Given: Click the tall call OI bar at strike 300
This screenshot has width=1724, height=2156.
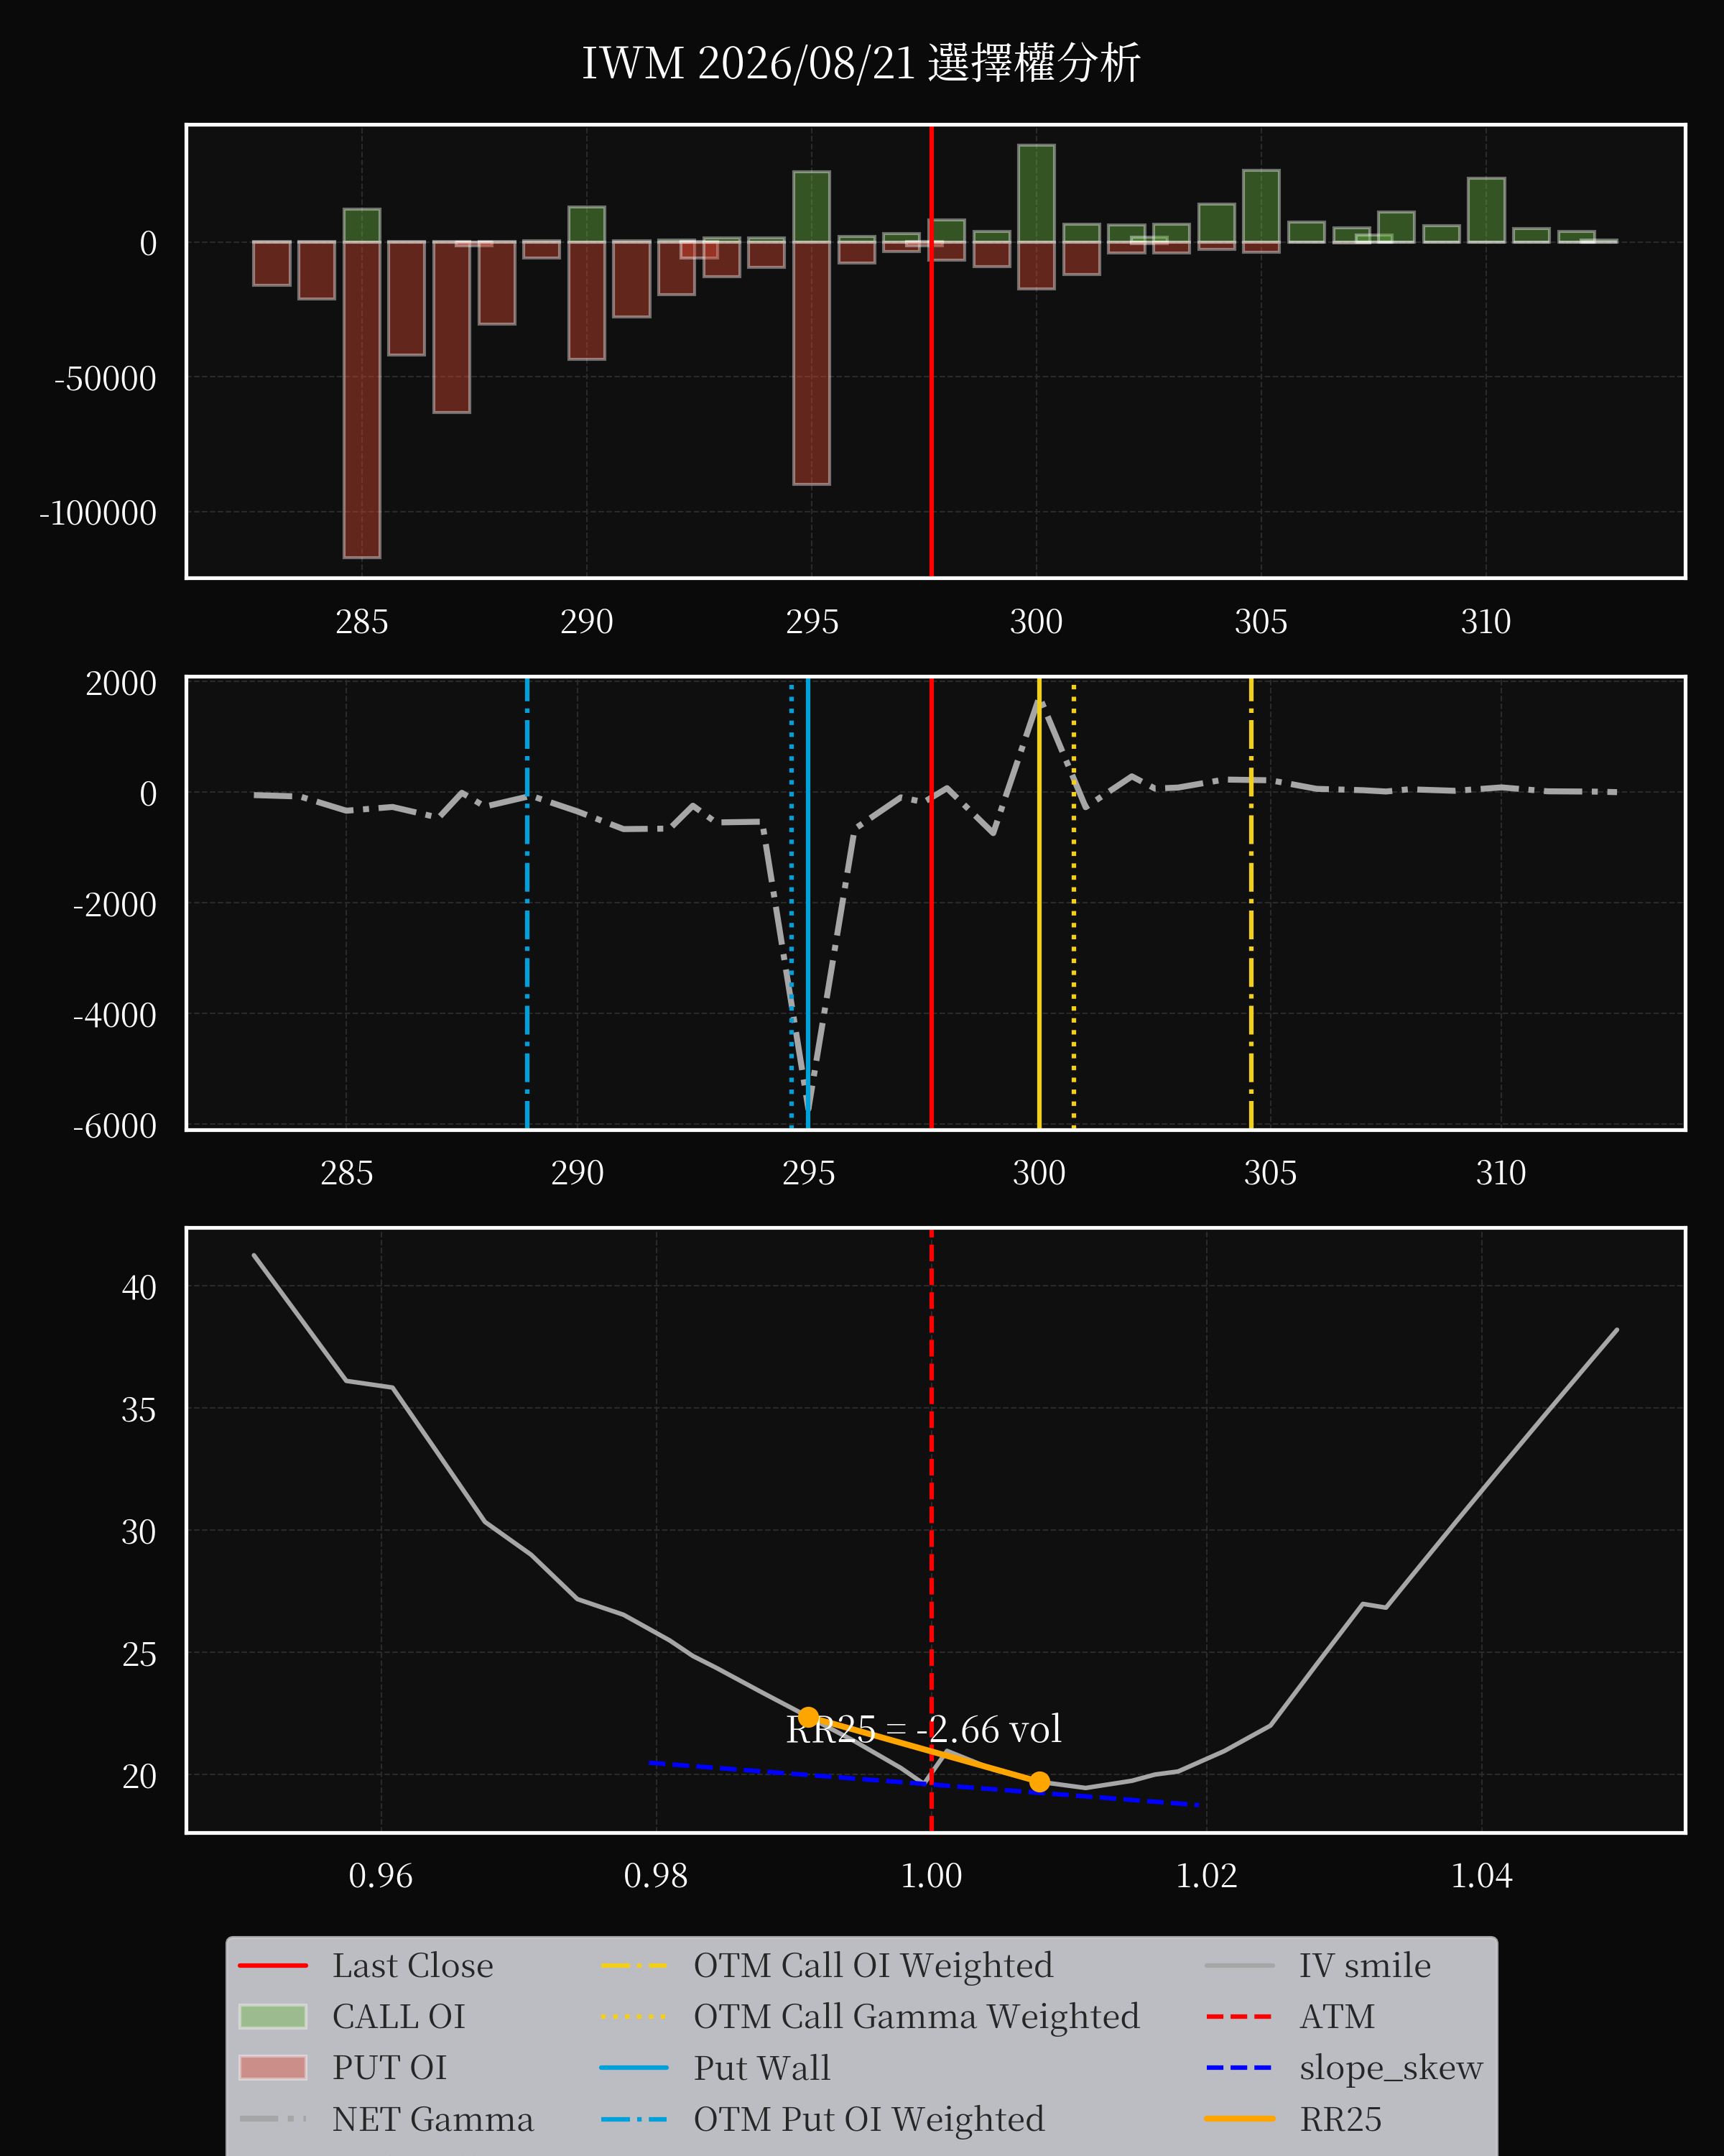Looking at the screenshot, I should point(1037,194).
